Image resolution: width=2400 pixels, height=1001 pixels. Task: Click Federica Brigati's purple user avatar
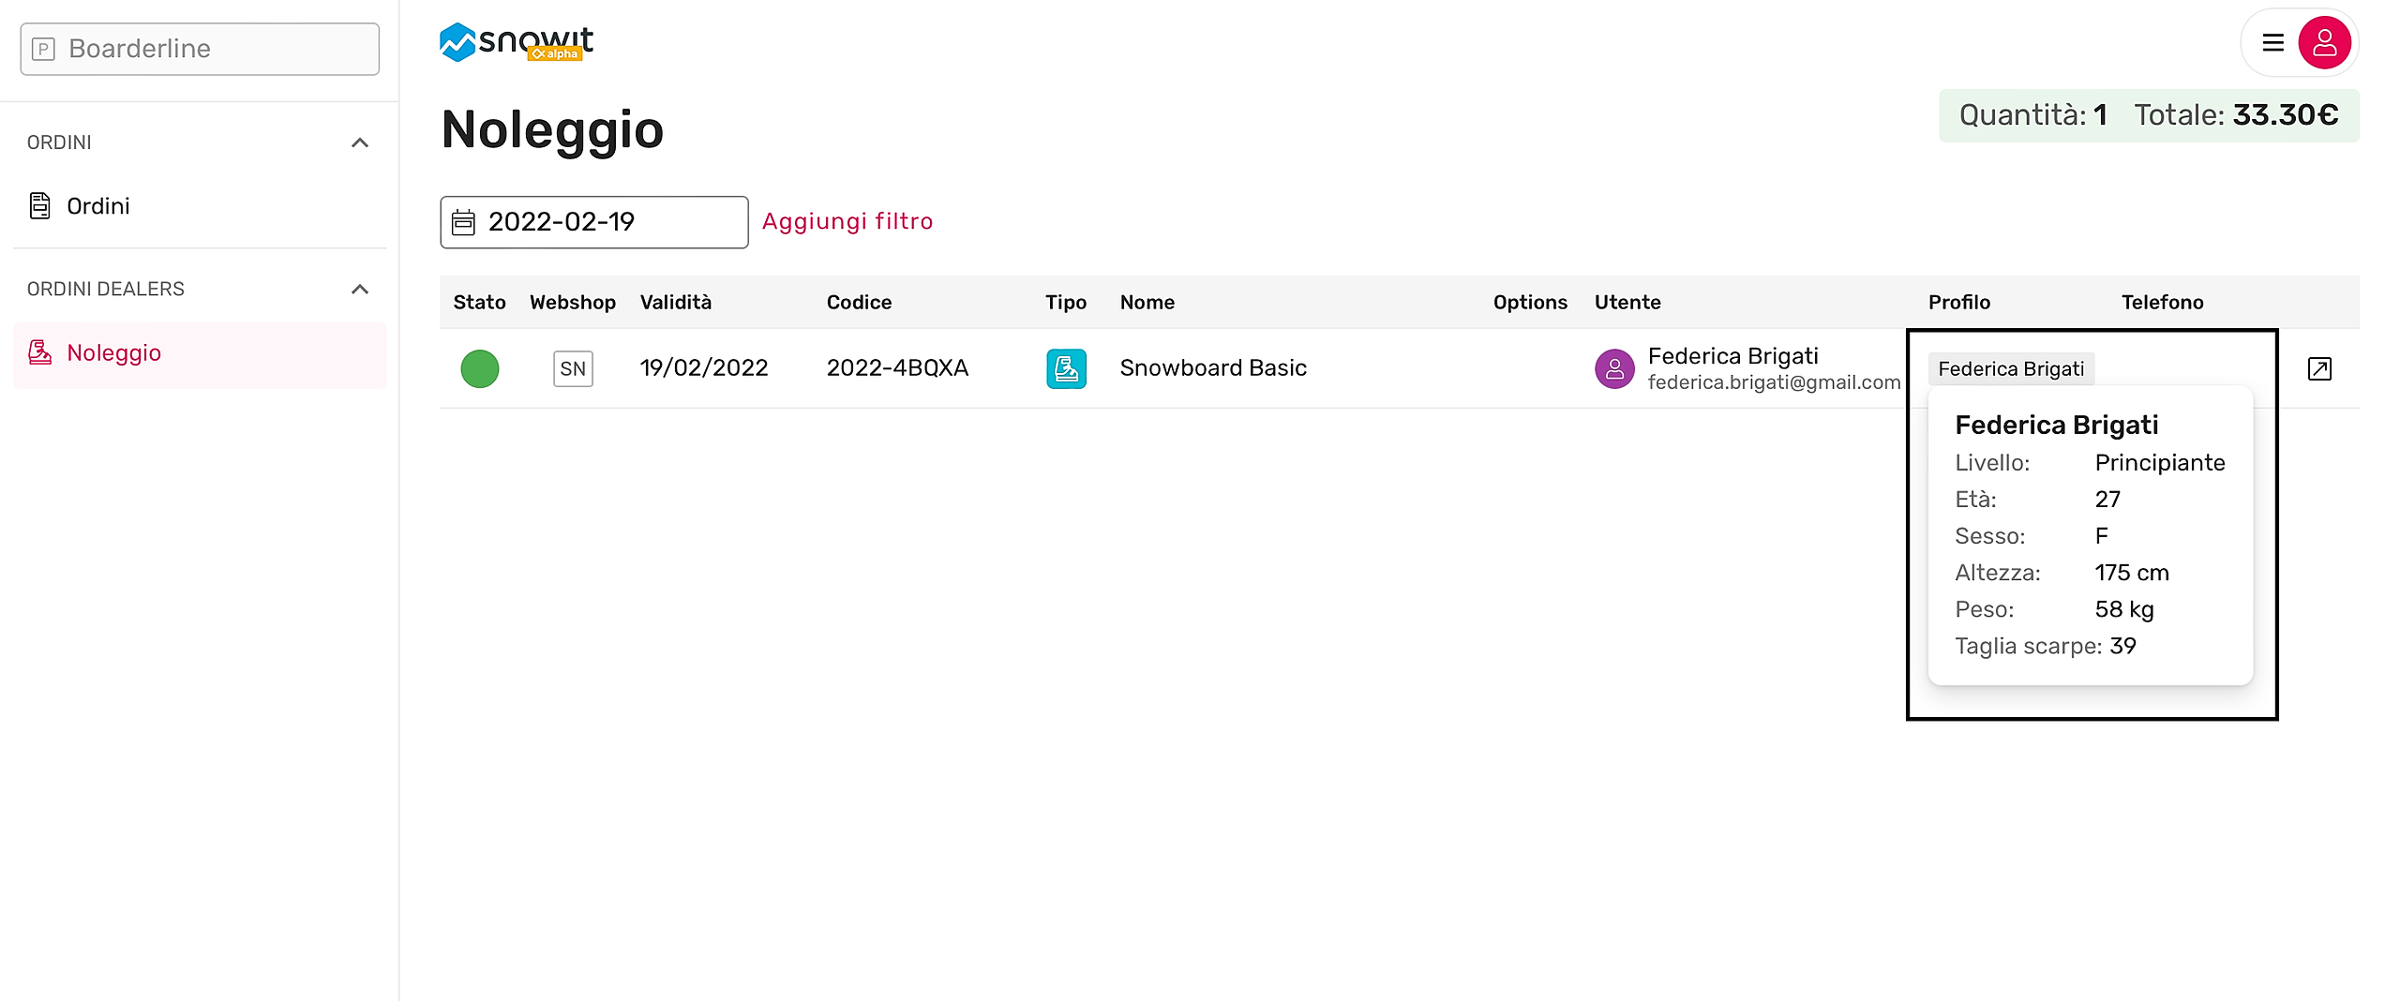(1614, 368)
